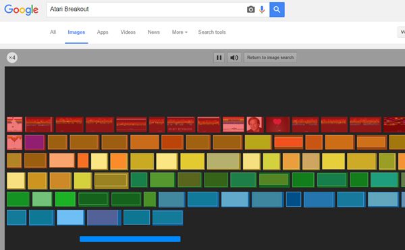This screenshot has width=405, height=250.
Task: Click the x4 lives counter
Action: point(12,57)
